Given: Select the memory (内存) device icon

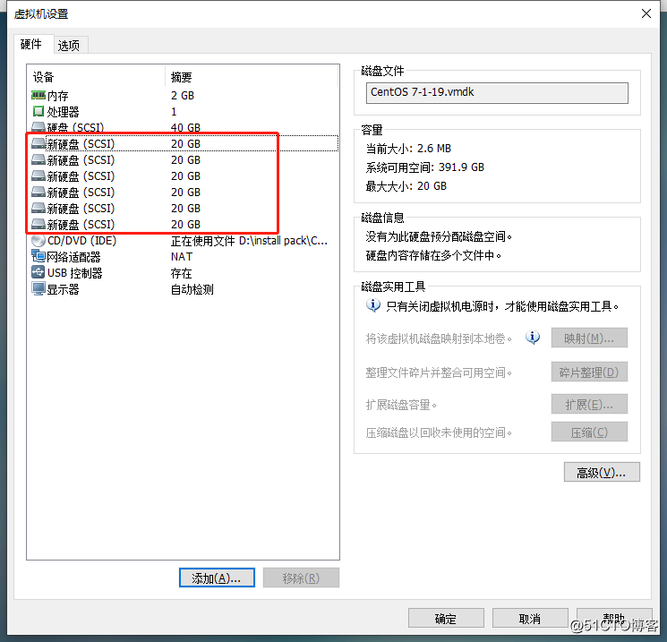Looking at the screenshot, I should [38, 95].
